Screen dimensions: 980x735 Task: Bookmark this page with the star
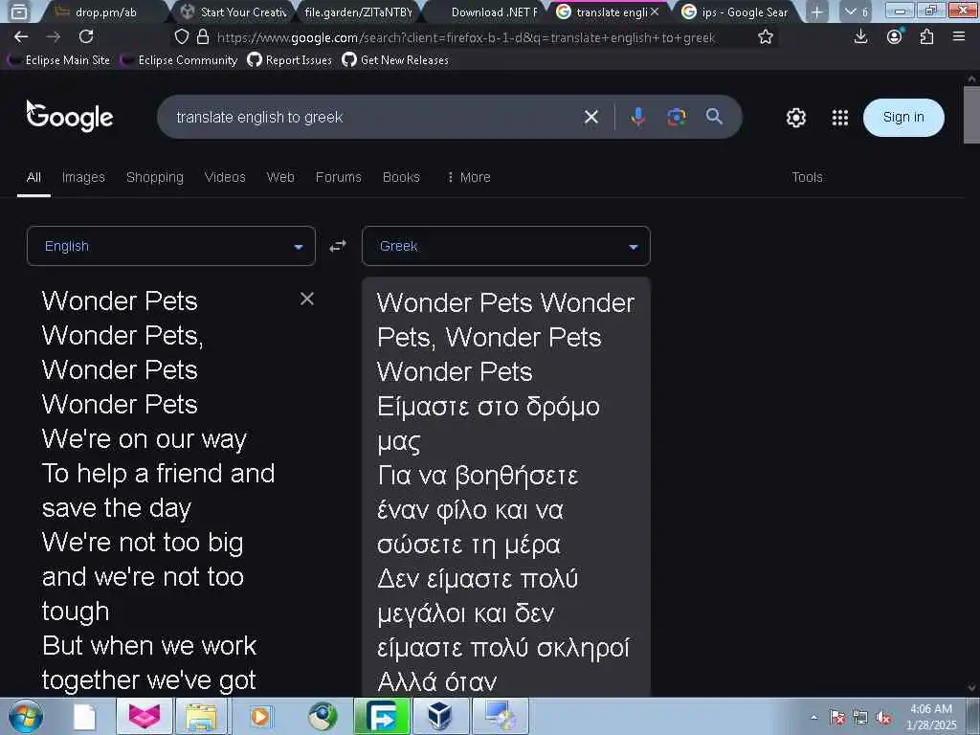point(765,37)
